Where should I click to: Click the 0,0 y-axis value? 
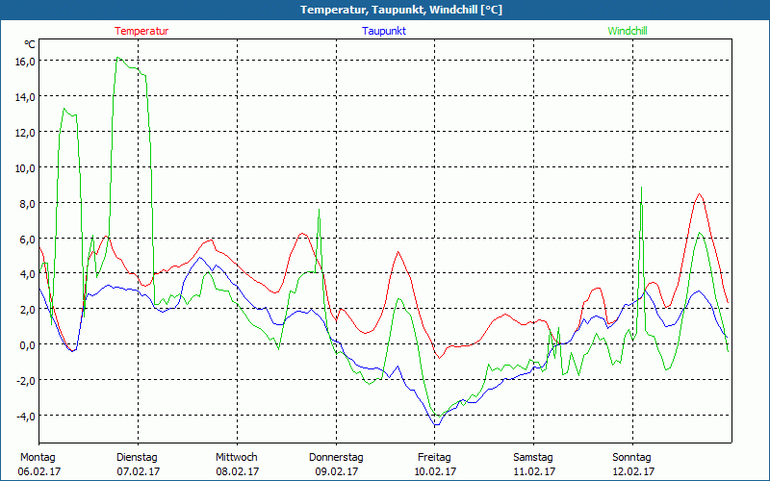pos(27,344)
